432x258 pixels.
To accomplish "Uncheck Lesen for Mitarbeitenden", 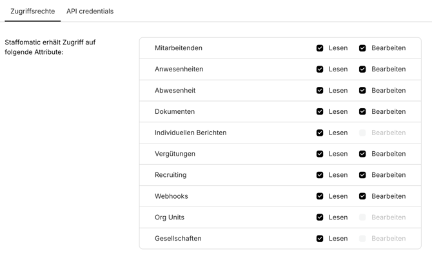I will coord(320,48).
